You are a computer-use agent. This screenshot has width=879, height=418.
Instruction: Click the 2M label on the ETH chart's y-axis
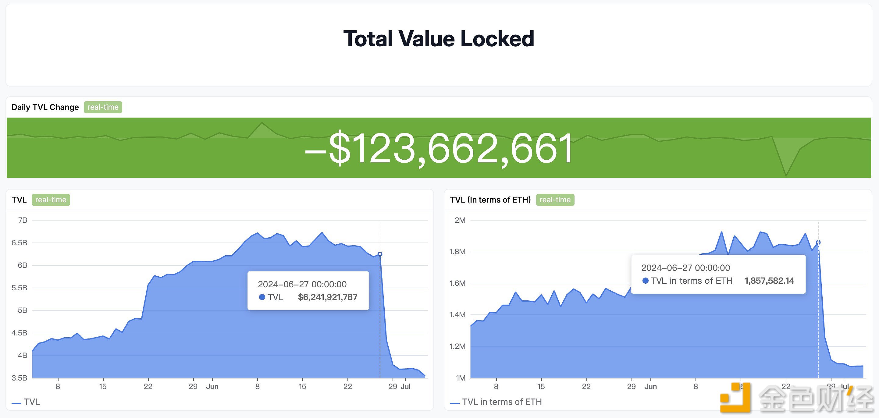460,221
